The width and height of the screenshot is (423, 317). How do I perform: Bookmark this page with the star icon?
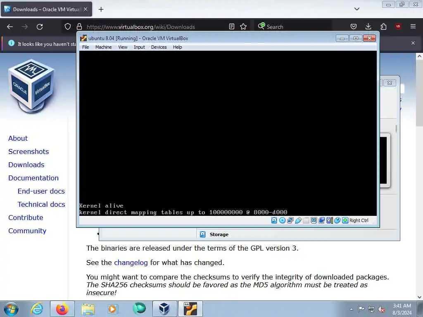(243, 26)
